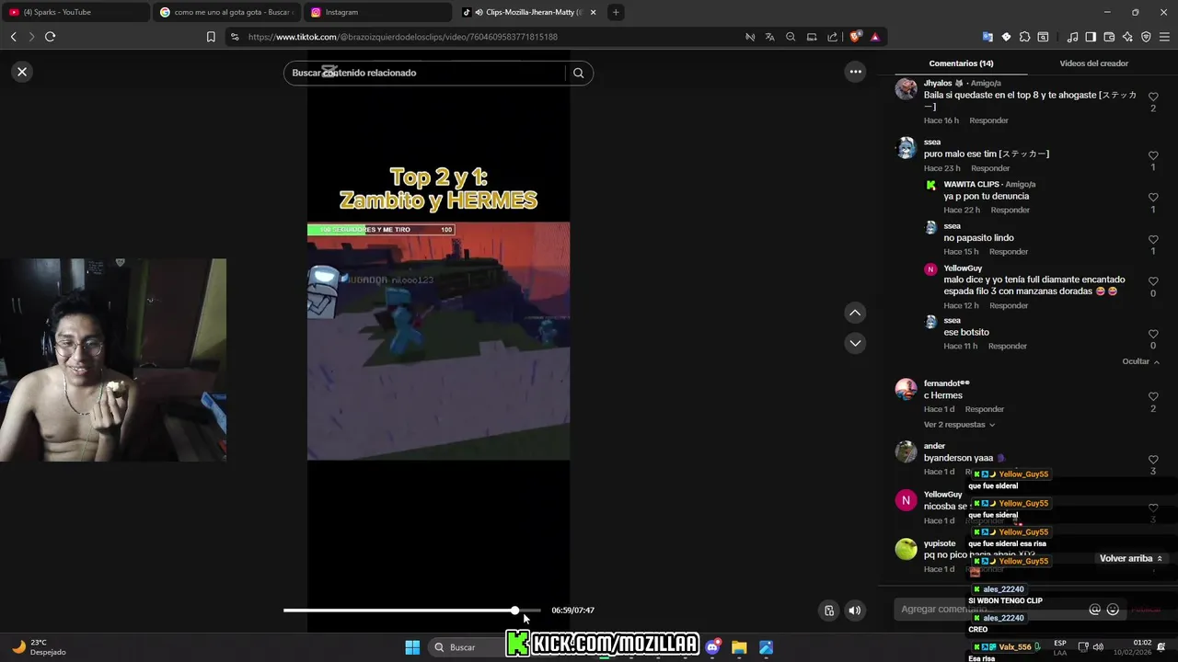Image resolution: width=1178 pixels, height=662 pixels.
Task: Switch to Comentarios (14) tab
Action: click(961, 63)
